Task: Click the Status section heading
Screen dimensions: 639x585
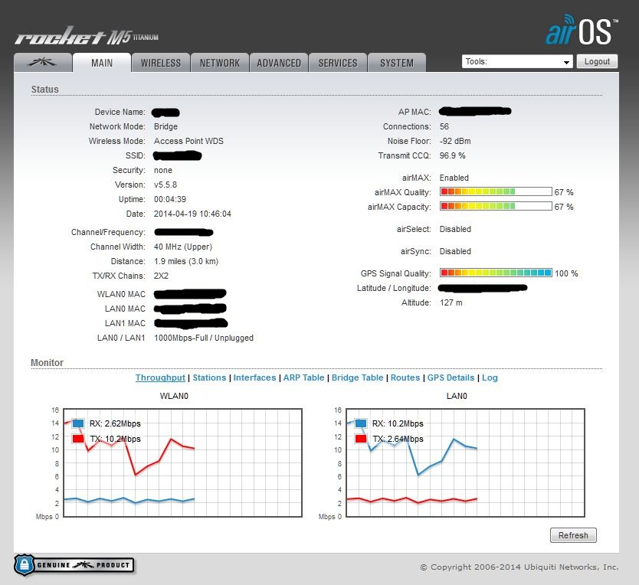Action: (x=45, y=90)
